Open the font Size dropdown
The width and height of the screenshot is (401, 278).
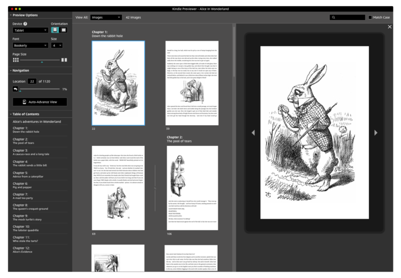coord(57,45)
